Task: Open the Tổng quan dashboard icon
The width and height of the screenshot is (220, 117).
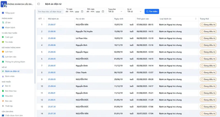Action: pos(3,13)
